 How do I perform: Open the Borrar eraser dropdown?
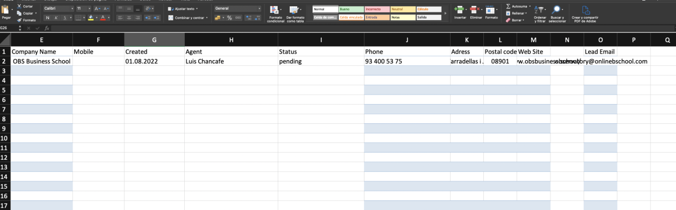click(x=515, y=20)
